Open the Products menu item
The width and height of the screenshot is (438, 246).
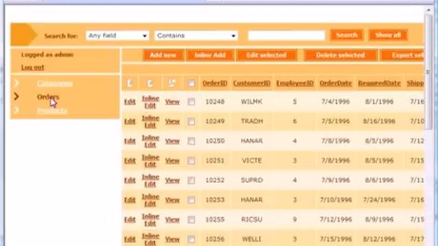coord(52,111)
